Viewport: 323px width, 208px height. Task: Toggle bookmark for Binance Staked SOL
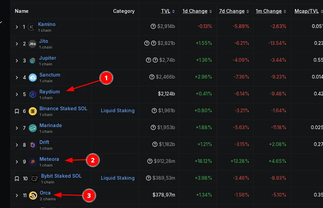coord(17,111)
